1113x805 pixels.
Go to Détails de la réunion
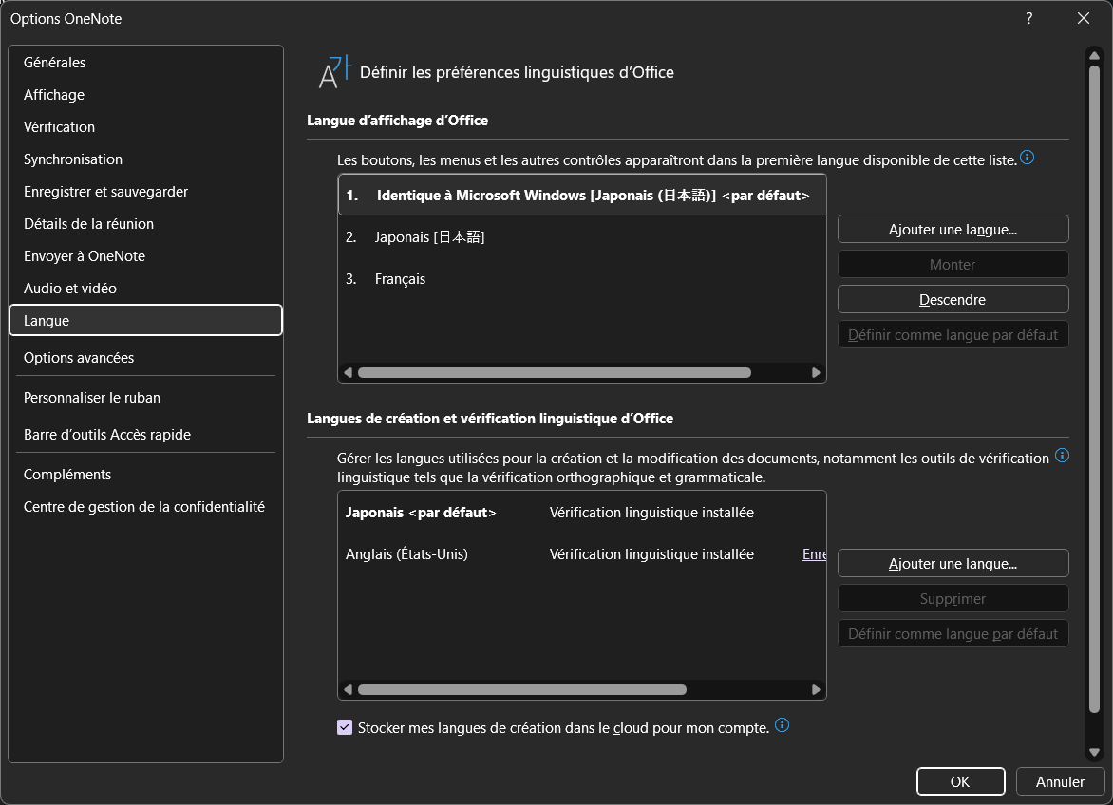click(145, 223)
